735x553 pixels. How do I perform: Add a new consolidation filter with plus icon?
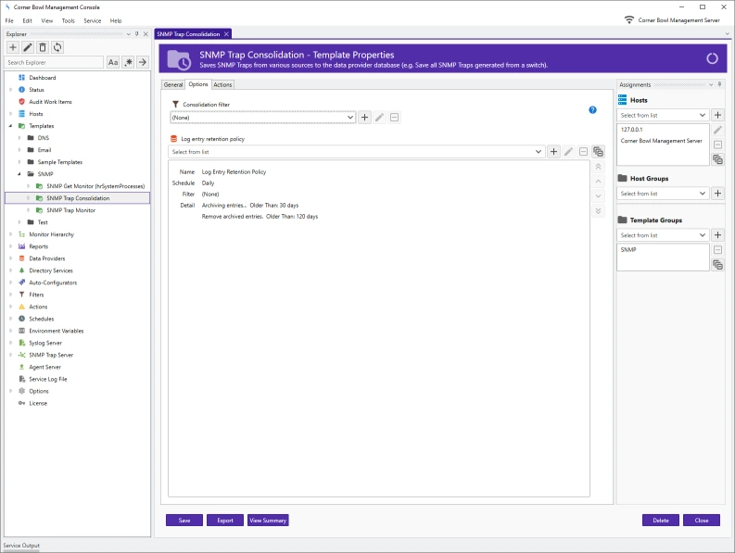(x=365, y=118)
